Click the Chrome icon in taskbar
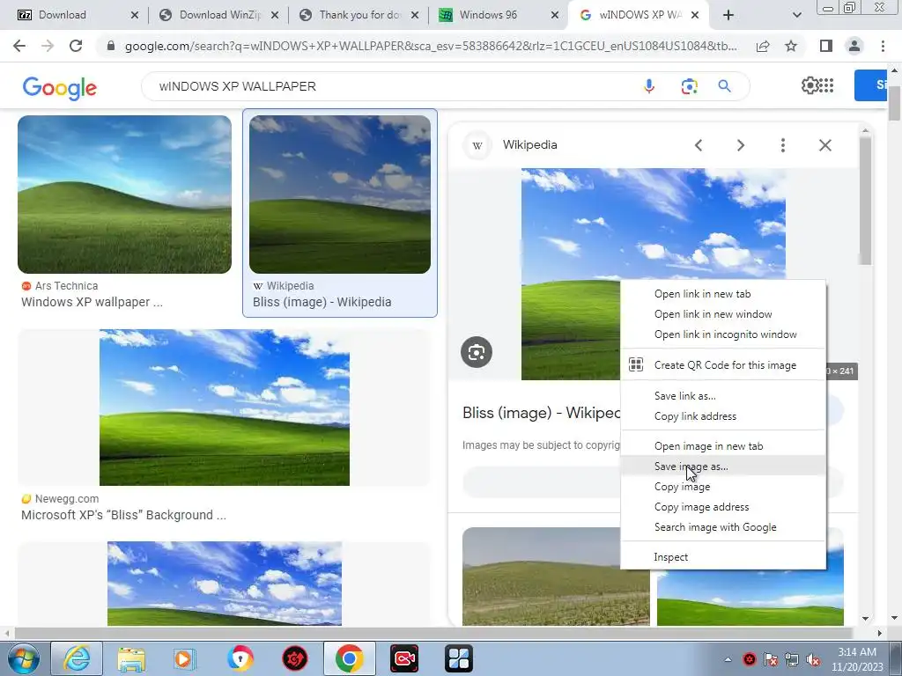The height and width of the screenshot is (676, 902). pyautogui.click(x=349, y=658)
